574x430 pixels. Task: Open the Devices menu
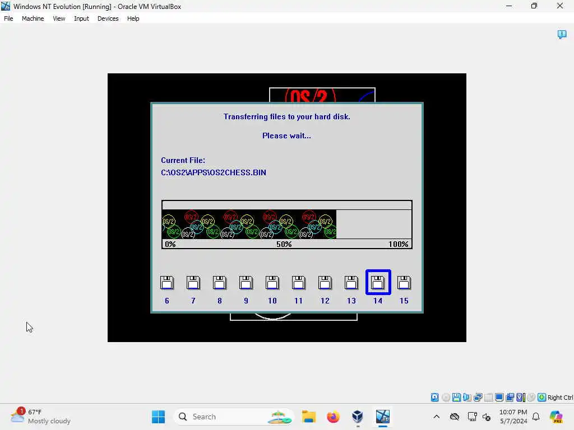(108, 18)
